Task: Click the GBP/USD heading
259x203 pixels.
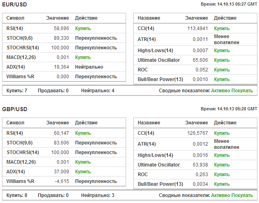Action: pos(14,109)
